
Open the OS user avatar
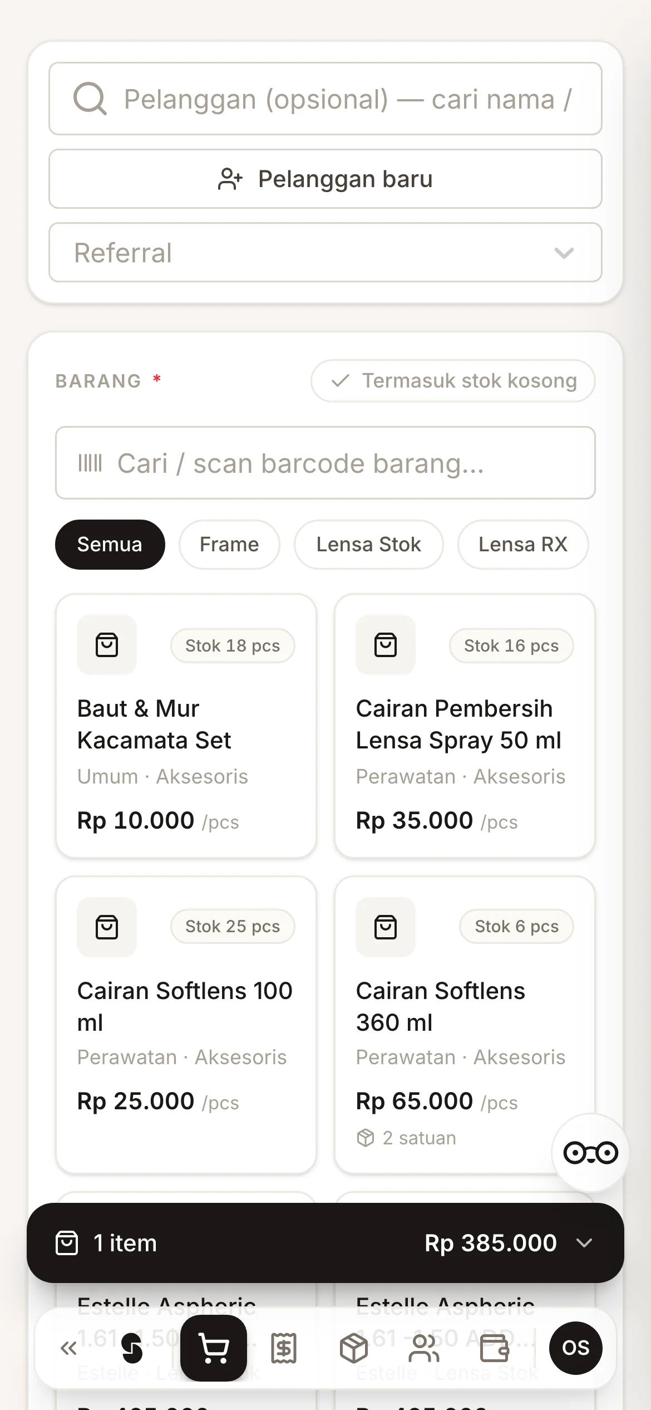tap(575, 1348)
